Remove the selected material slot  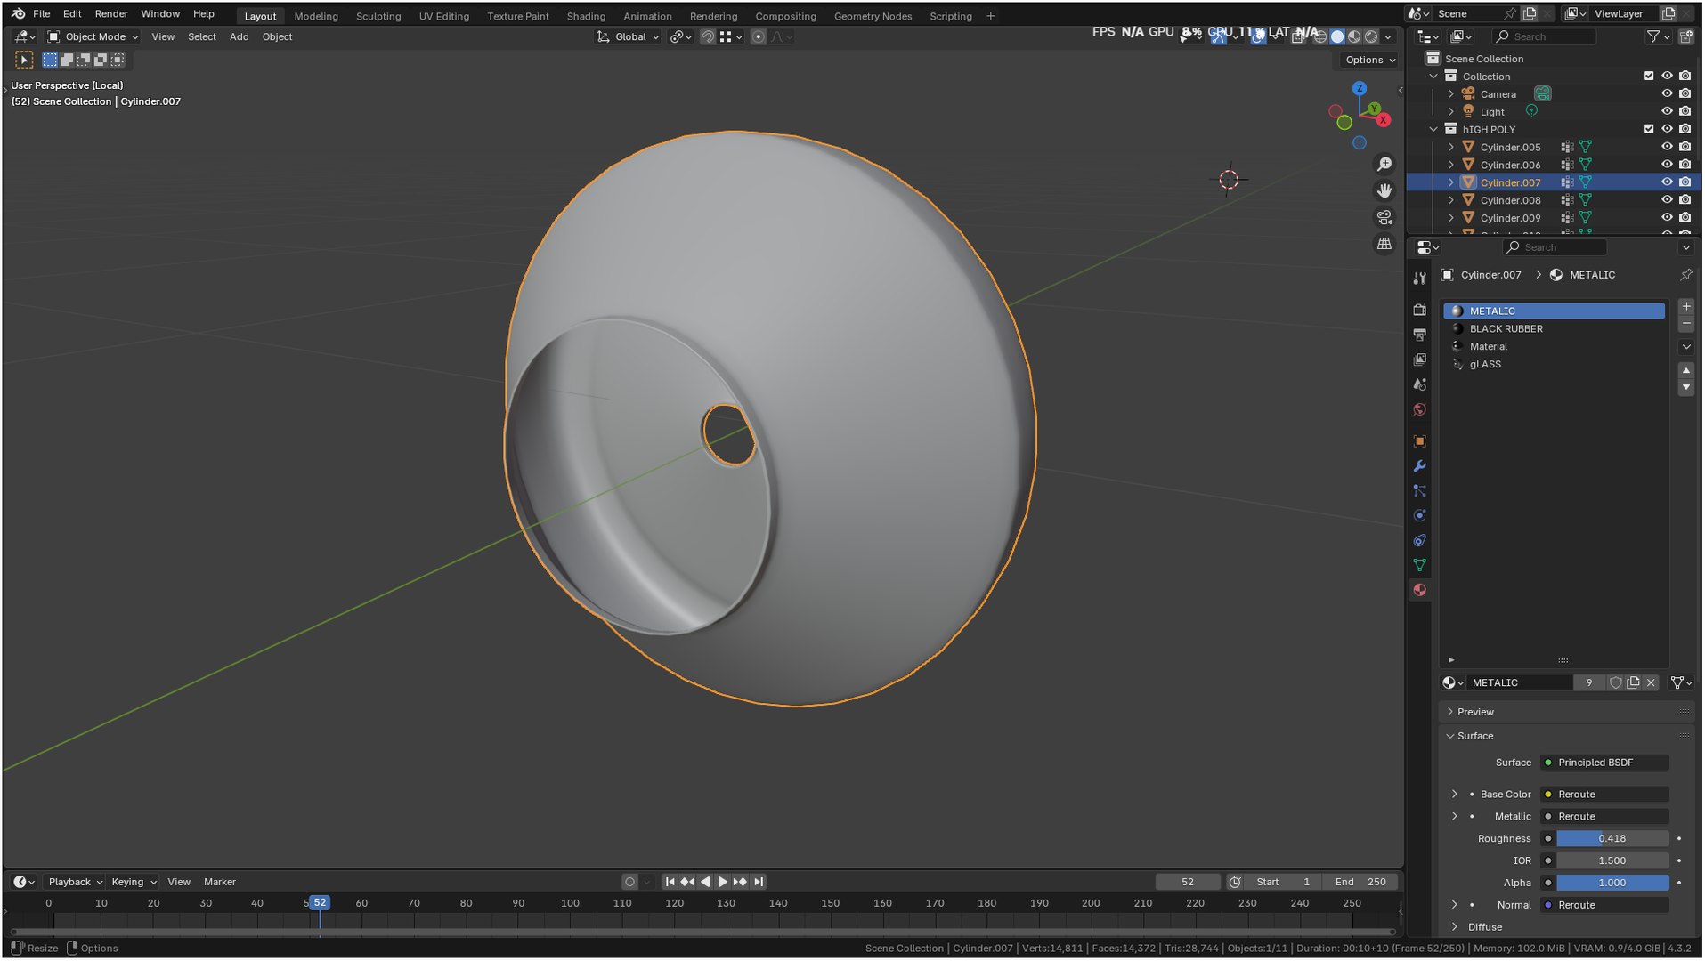tap(1685, 324)
